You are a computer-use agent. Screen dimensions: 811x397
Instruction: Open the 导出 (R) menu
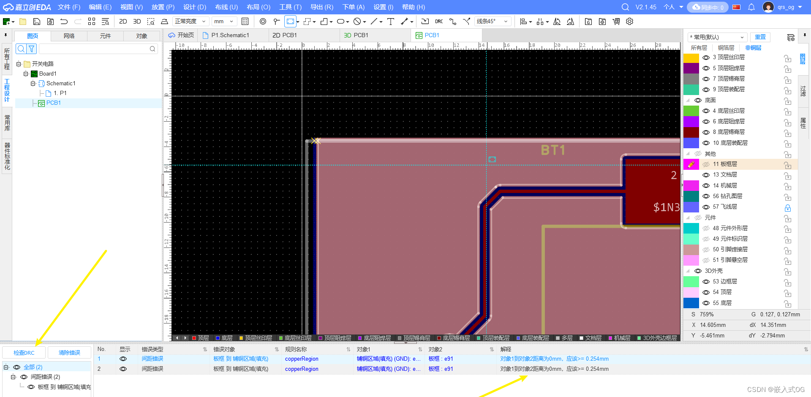point(322,7)
